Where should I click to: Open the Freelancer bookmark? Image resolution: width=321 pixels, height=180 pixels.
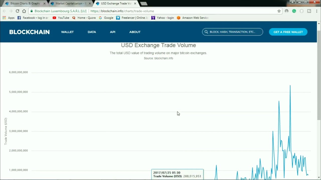pyautogui.click(x=132, y=18)
